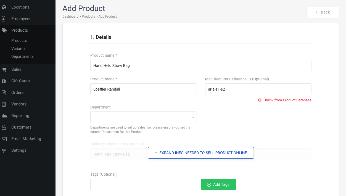Screen dimensions: 346x196
Task: Click the document icon beside Orders
Action: point(4,92)
